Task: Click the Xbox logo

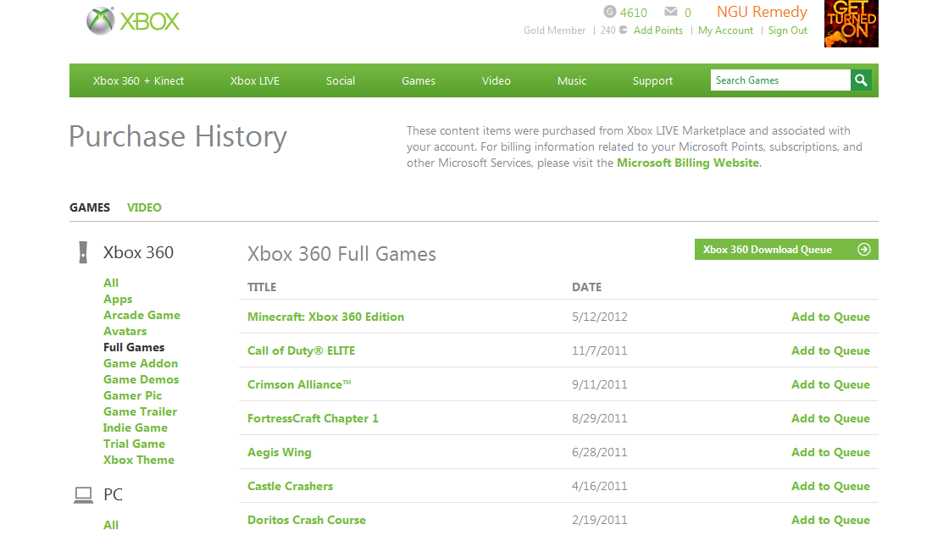Action: pyautogui.click(x=133, y=21)
